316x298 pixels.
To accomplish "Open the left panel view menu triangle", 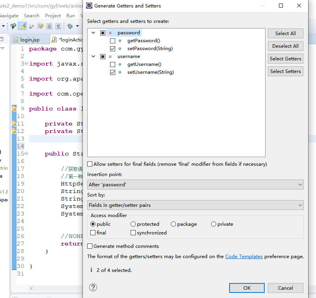I will click(2, 49).
